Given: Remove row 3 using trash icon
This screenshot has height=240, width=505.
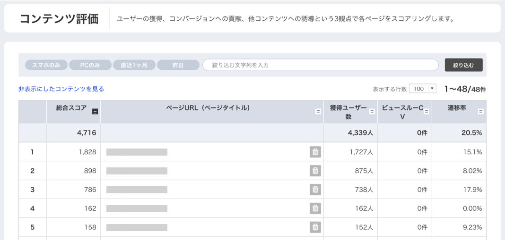Looking at the screenshot, I should (x=315, y=190).
